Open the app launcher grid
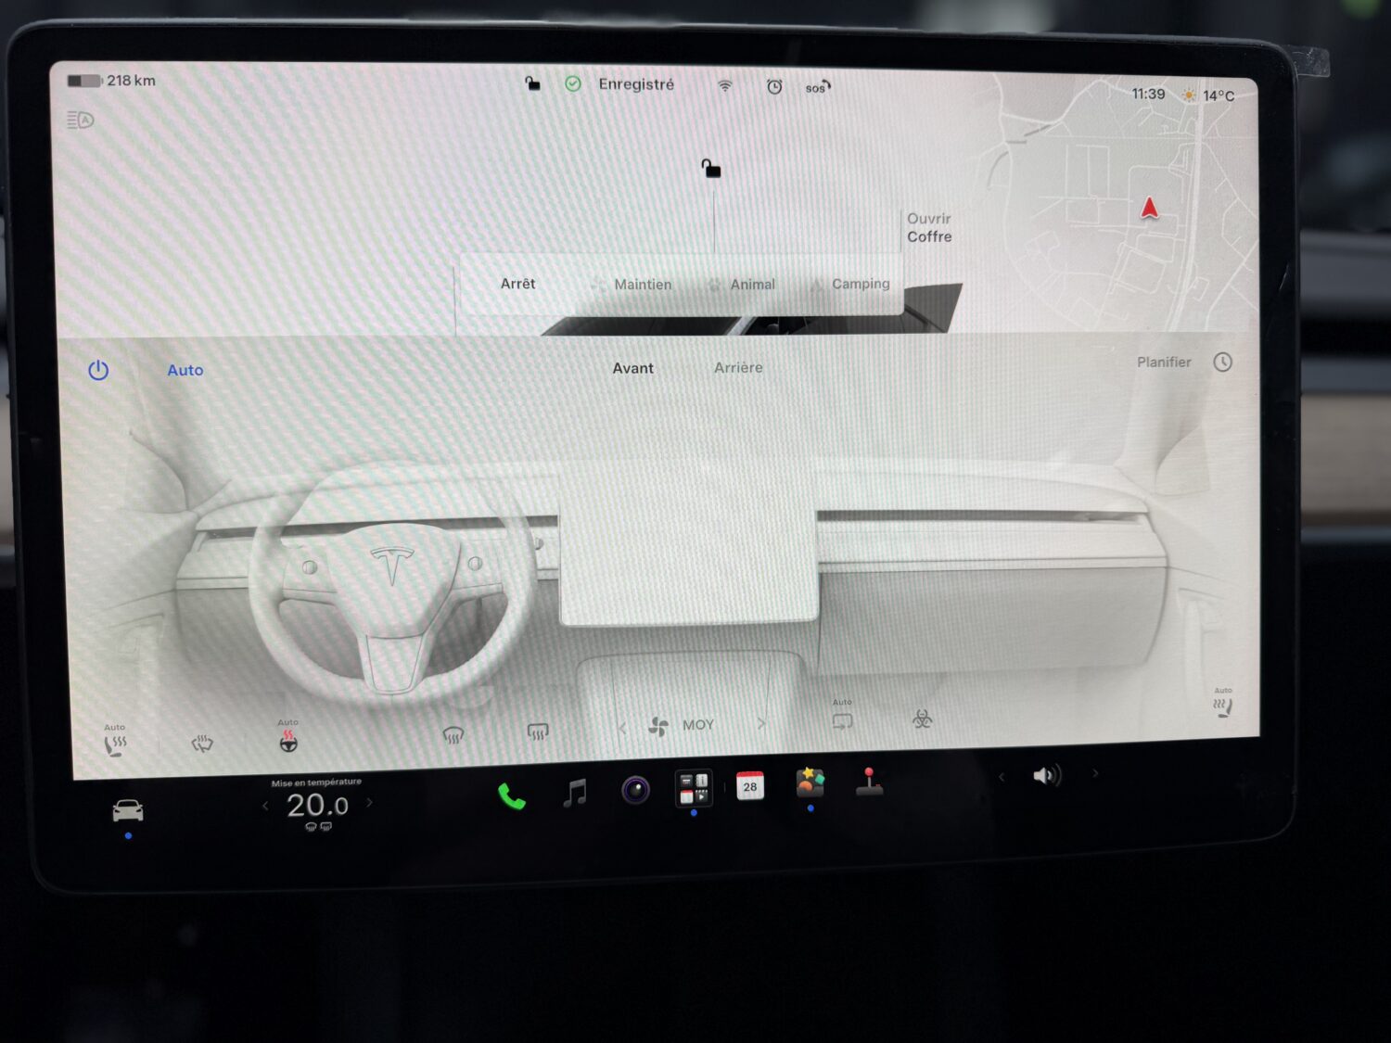 (x=693, y=789)
